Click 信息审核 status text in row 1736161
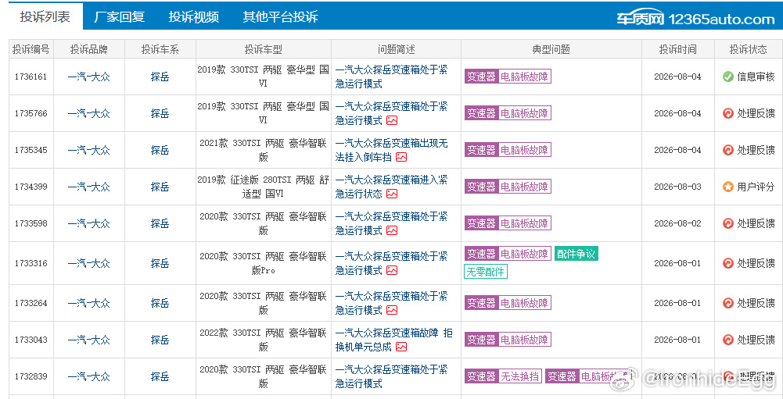 click(756, 77)
